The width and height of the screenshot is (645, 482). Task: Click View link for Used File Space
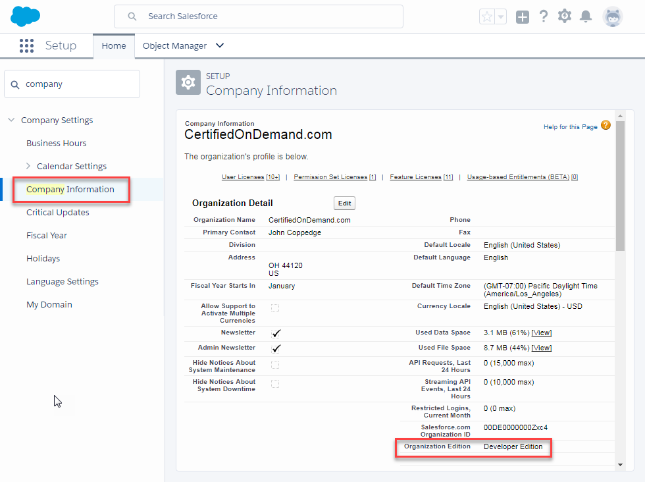[541, 348]
